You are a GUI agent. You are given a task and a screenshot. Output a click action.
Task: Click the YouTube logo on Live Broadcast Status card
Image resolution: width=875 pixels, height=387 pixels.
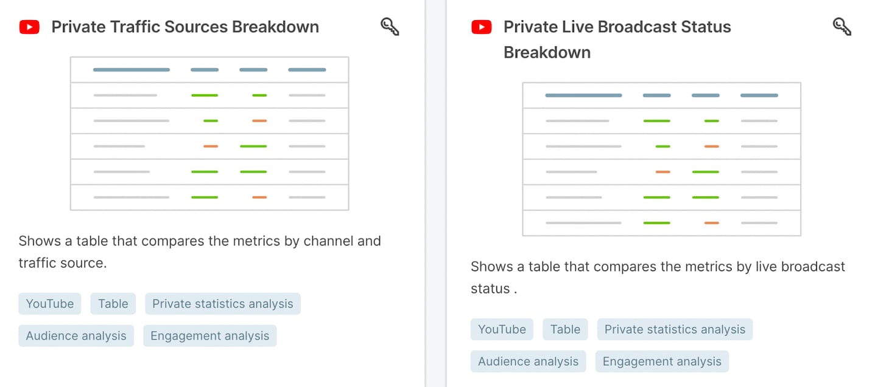click(x=481, y=27)
